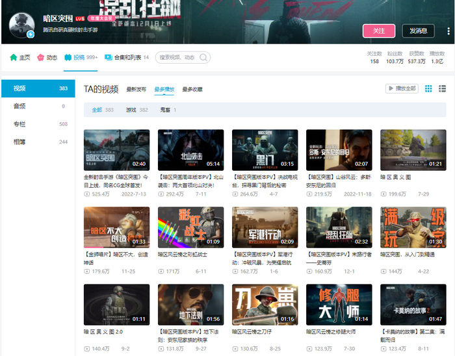Open 合集和列表 collections tab
455x356 pixels.
[127, 57]
